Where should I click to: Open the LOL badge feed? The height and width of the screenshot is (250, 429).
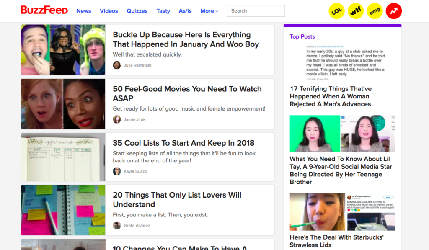click(x=336, y=11)
